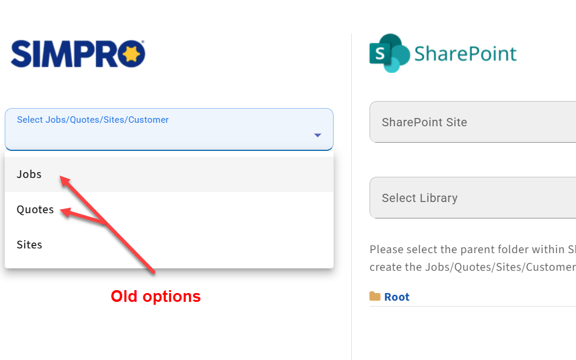Screen dimensions: 576x360
Task: Collapse the dropdown using the blue caret arrow
Action: (318, 135)
